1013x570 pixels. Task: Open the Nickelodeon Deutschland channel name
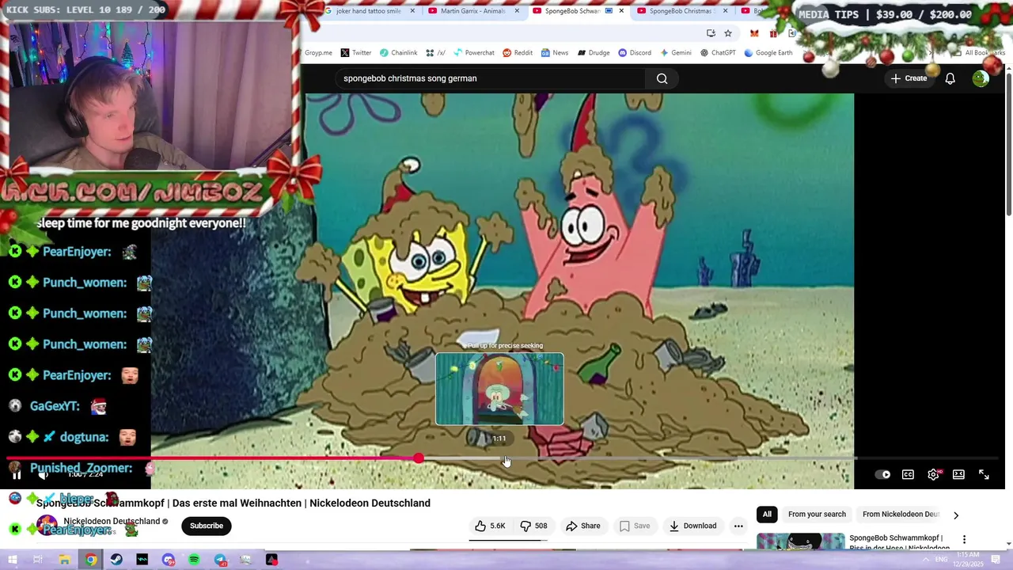point(112,521)
